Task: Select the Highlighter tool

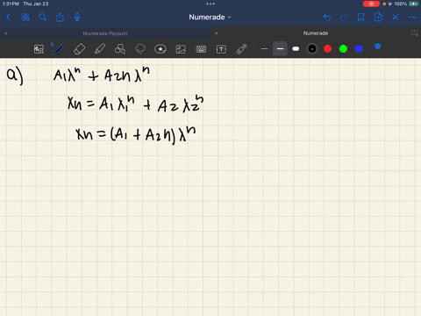Action: click(x=100, y=49)
